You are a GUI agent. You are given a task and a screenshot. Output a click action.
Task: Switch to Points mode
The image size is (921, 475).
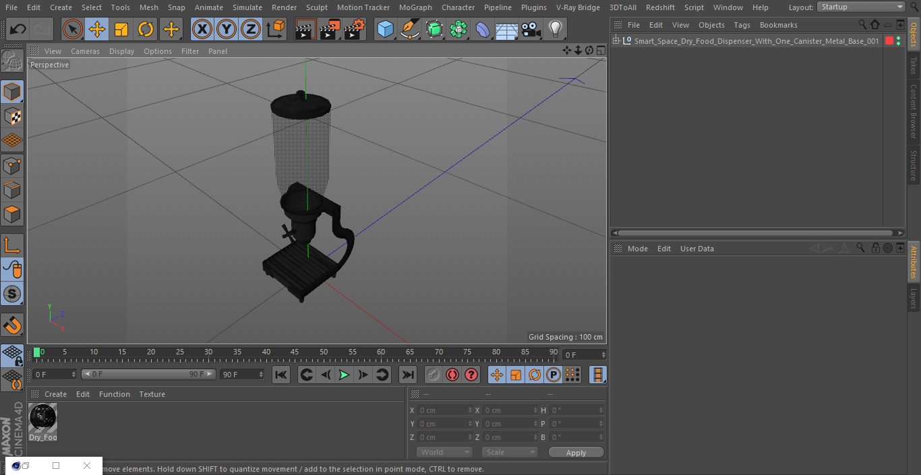(12, 165)
